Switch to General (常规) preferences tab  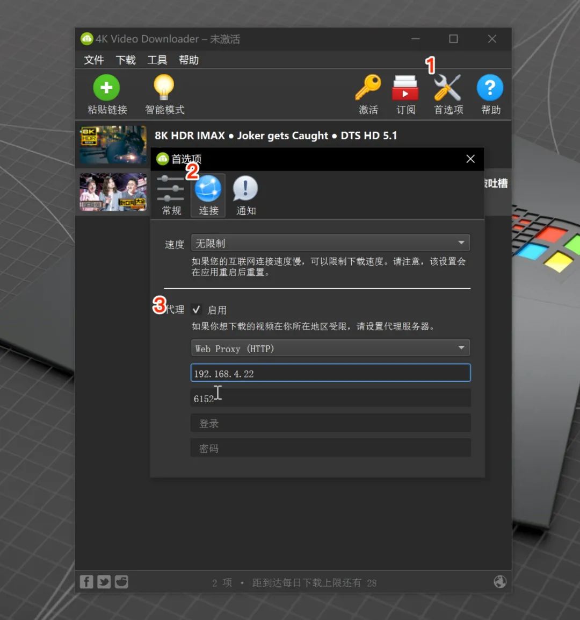[171, 195]
